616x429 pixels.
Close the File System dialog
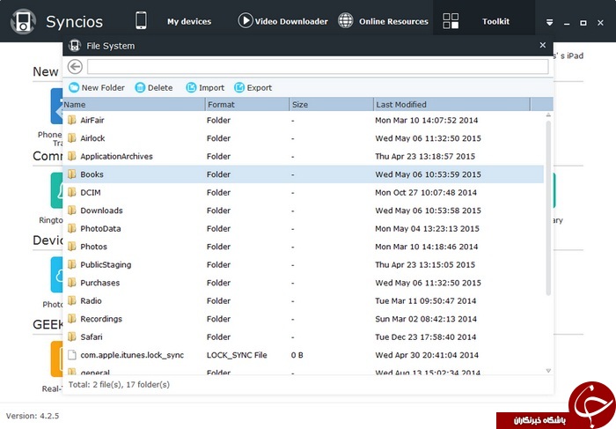(543, 45)
